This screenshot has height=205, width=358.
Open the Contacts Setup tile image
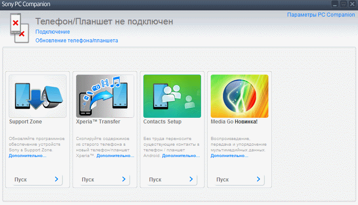(172, 96)
